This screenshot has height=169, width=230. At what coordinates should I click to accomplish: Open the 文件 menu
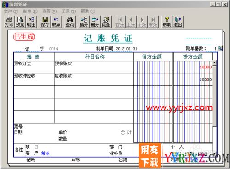(x=11, y=11)
